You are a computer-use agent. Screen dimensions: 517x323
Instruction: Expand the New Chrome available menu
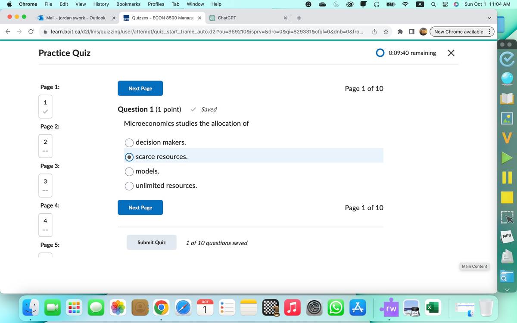(x=489, y=31)
